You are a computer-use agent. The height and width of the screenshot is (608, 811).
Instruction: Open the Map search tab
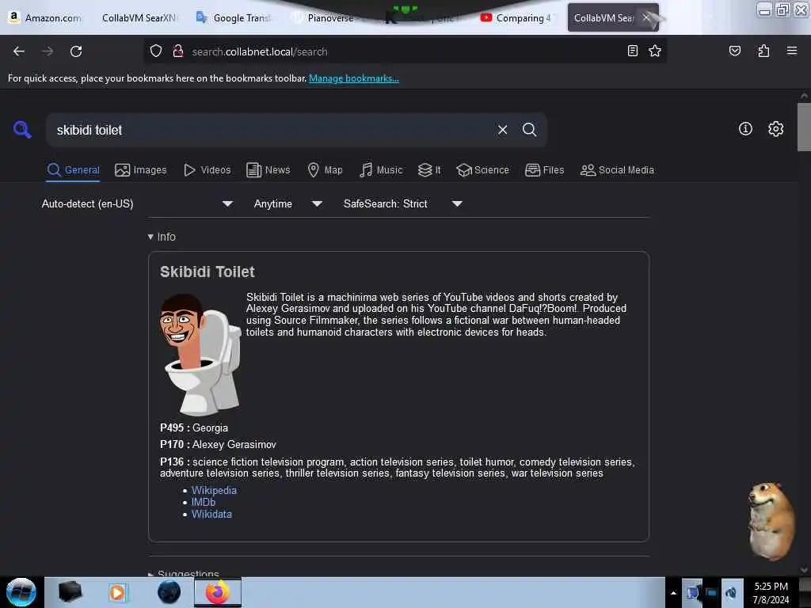[325, 170]
